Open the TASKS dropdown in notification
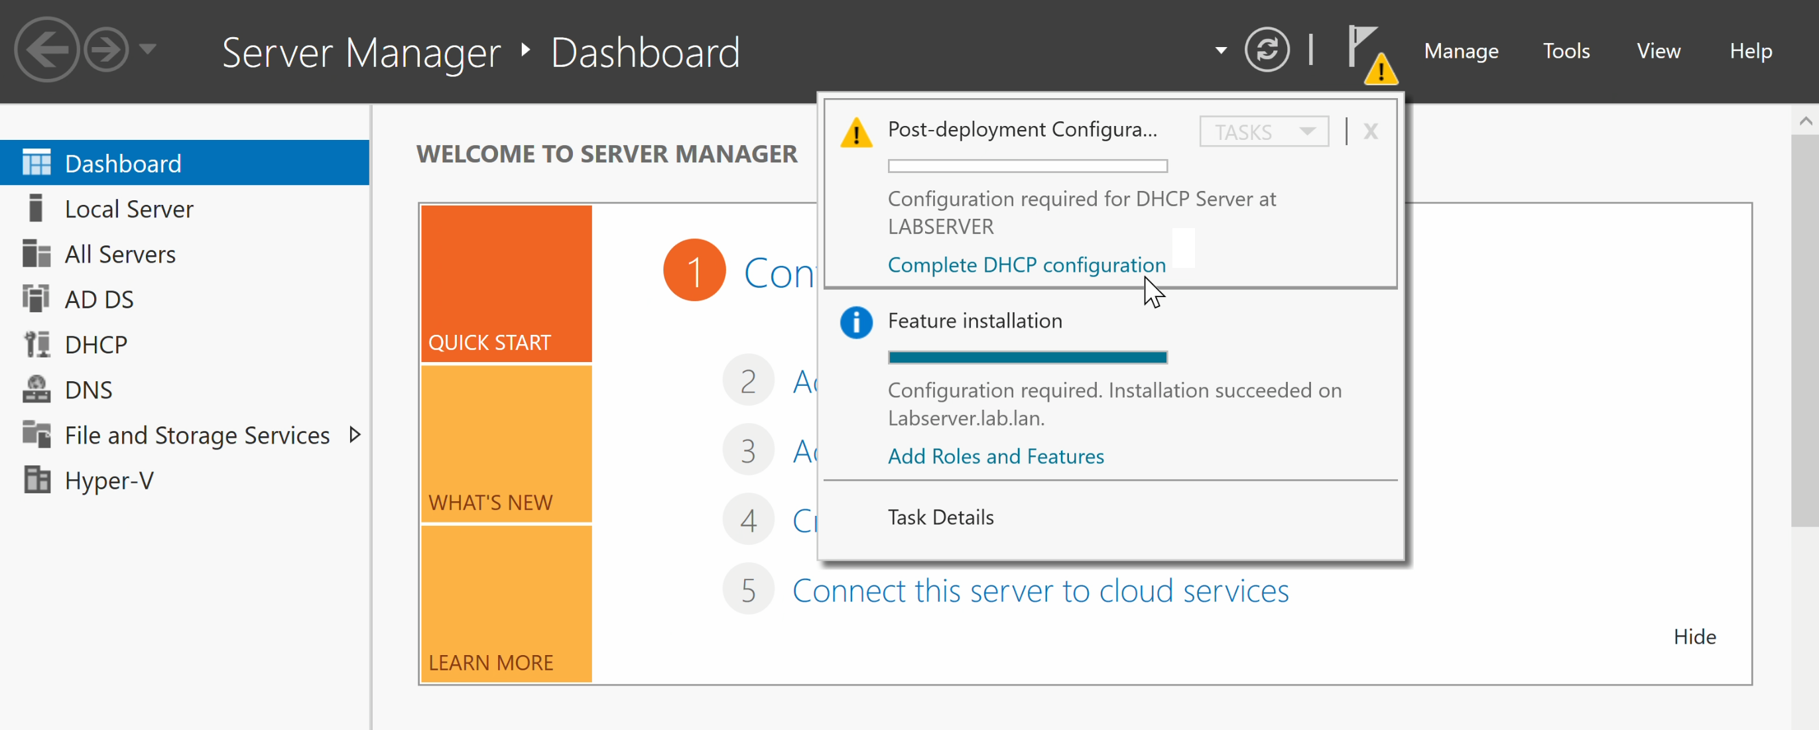 1264,132
